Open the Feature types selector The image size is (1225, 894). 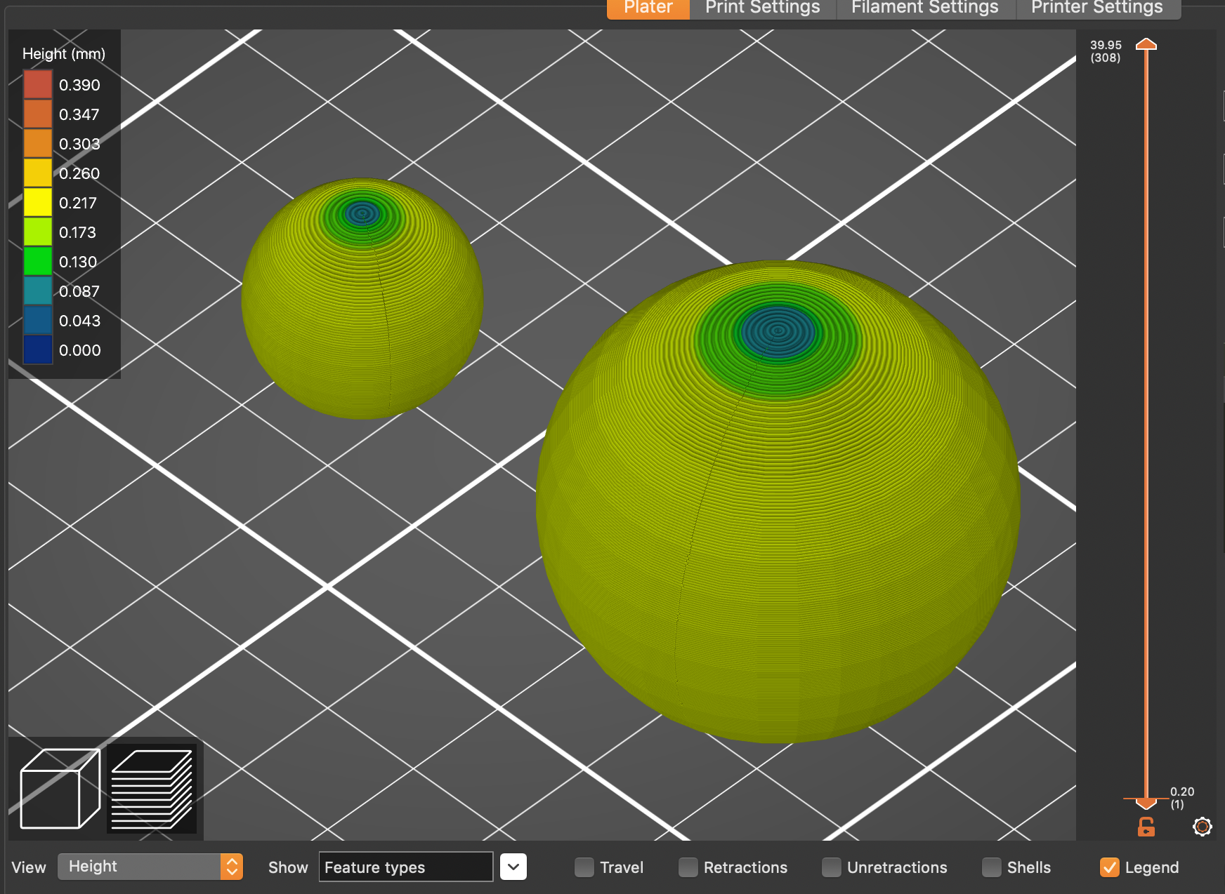click(x=405, y=867)
